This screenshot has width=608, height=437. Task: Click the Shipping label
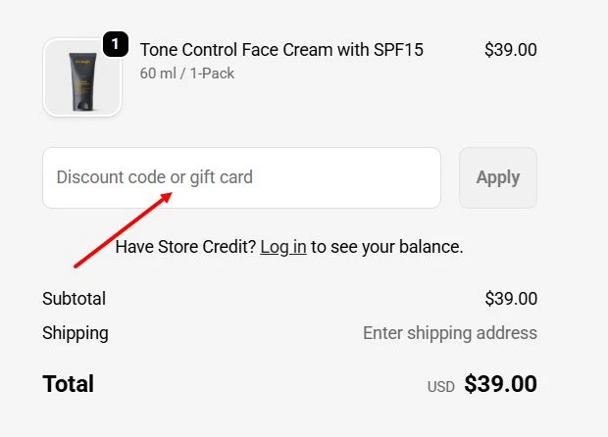pos(75,333)
